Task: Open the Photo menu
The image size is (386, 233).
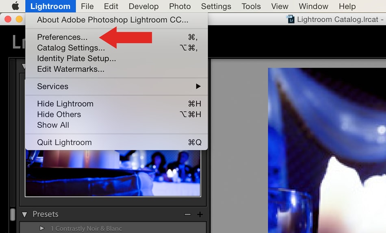Action: tap(180, 6)
